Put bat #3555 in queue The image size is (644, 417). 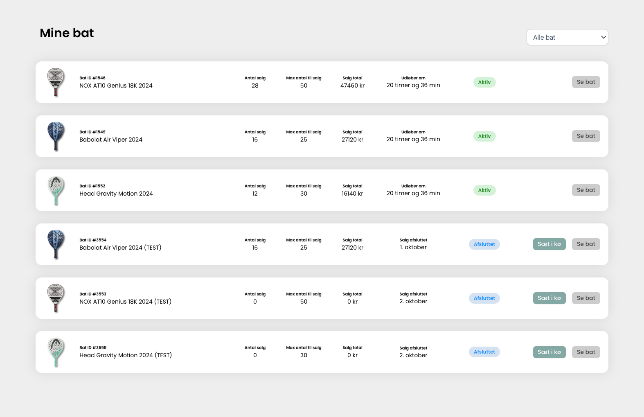coord(549,352)
